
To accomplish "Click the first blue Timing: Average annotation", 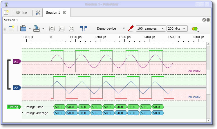I will click(x=59, y=113).
